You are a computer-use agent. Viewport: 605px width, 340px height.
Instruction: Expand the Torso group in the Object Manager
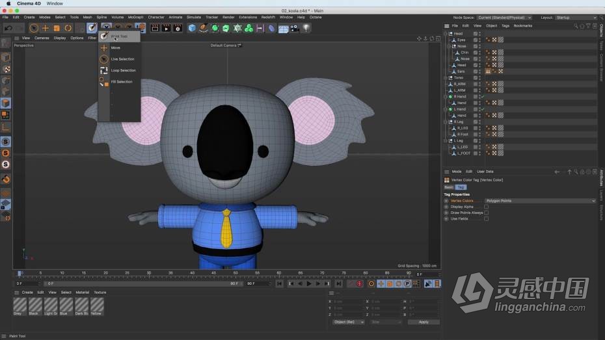pyautogui.click(x=446, y=78)
